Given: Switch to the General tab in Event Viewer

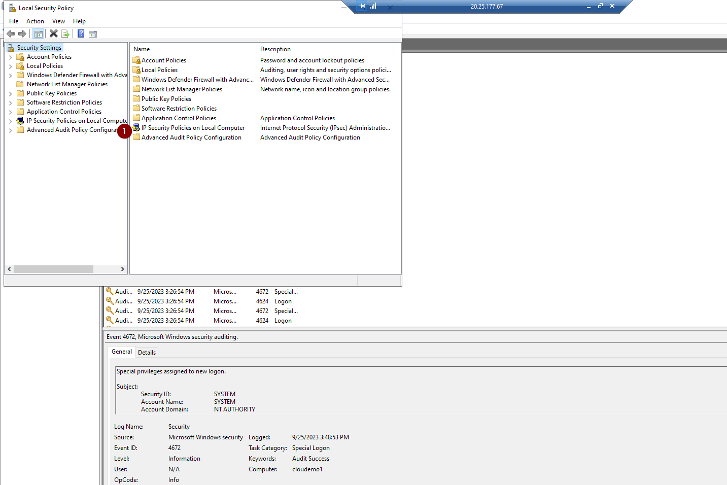Looking at the screenshot, I should click(x=122, y=352).
